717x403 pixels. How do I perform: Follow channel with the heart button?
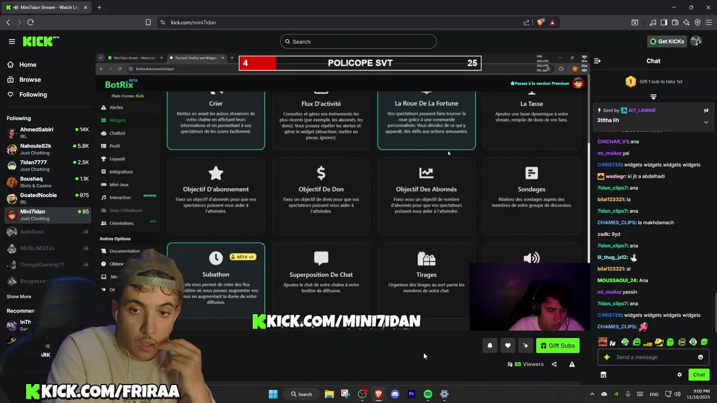point(508,345)
